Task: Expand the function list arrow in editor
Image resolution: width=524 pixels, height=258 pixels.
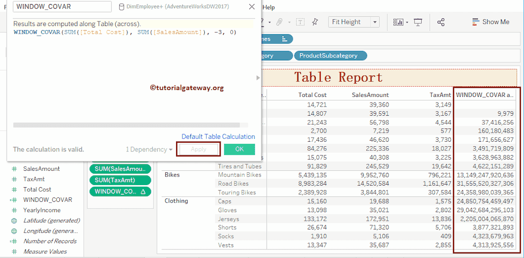Action: tap(258, 78)
